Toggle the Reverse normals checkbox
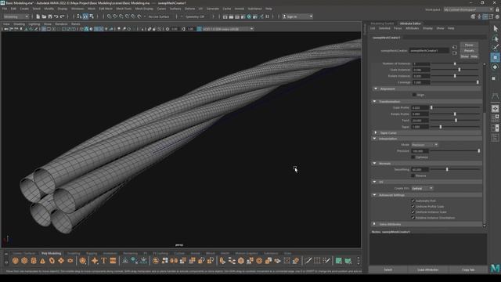 click(x=413, y=175)
